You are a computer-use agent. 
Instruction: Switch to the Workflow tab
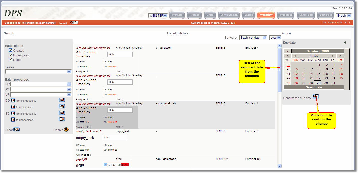pos(266,15)
